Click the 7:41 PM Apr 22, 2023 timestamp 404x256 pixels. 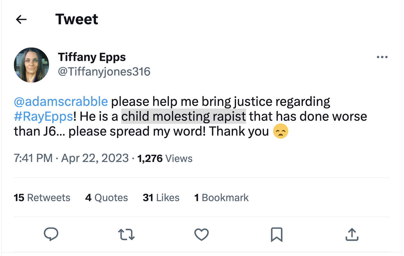coord(71,158)
